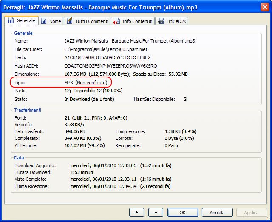Click the In Download (da 1 fonti) status
This screenshot has height=222, width=272.
pyautogui.click(x=89, y=99)
